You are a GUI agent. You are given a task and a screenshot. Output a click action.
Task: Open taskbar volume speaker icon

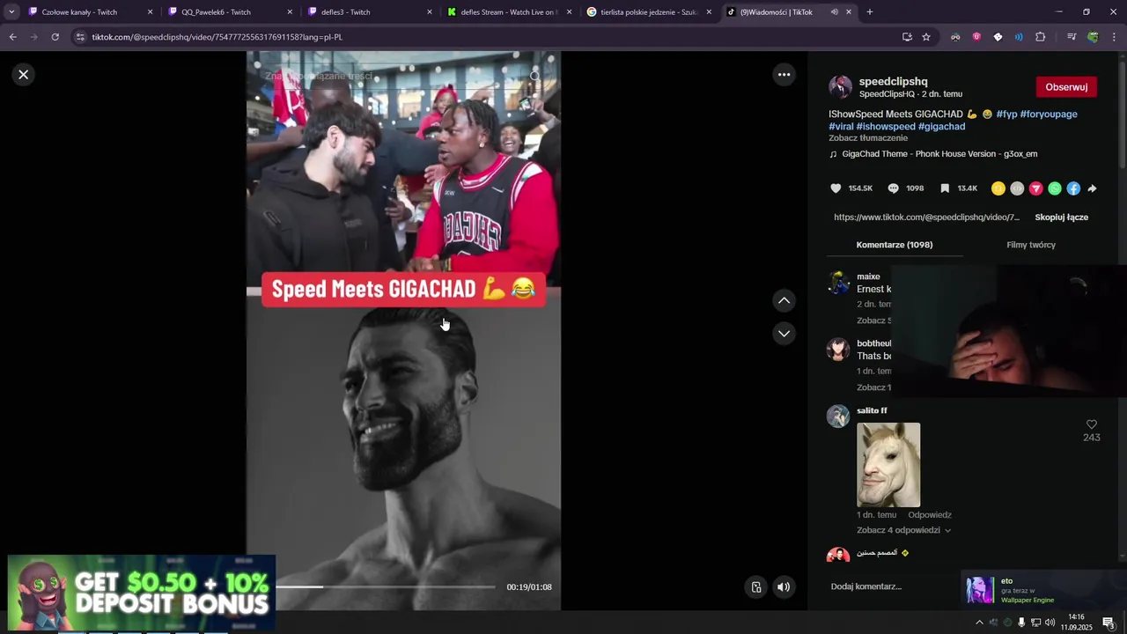pyautogui.click(x=1050, y=623)
